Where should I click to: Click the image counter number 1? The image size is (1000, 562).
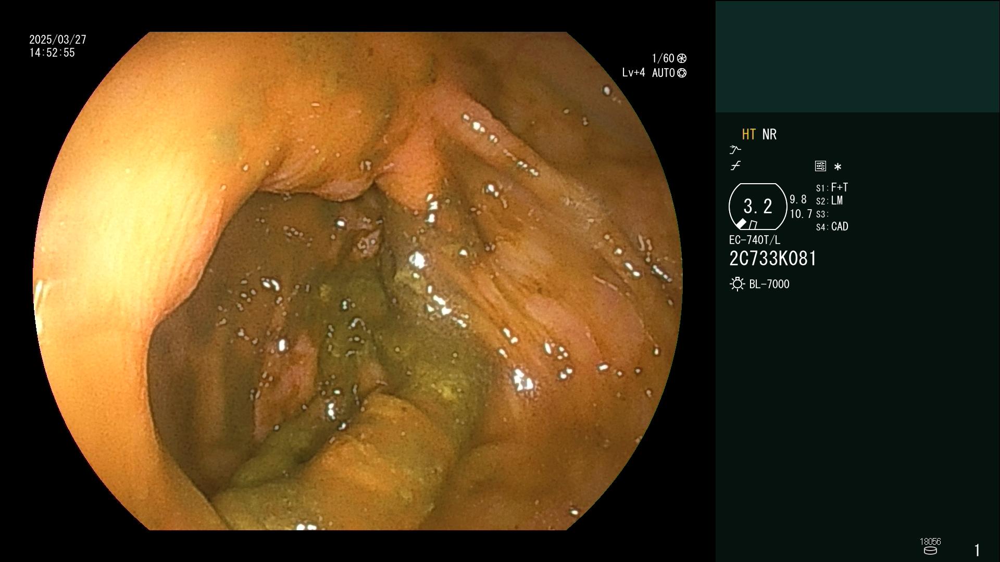coord(977,550)
